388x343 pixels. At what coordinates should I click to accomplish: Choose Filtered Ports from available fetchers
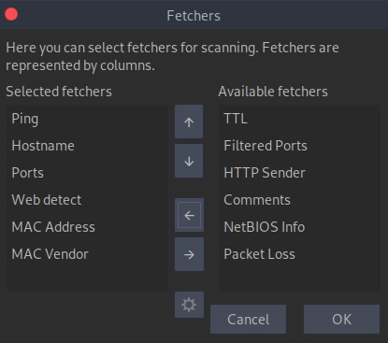click(x=299, y=146)
